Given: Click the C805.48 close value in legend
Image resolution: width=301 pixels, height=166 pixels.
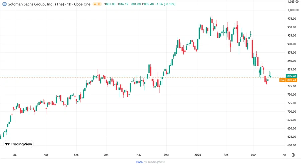Looking at the screenshot, I should click(x=148, y=4).
